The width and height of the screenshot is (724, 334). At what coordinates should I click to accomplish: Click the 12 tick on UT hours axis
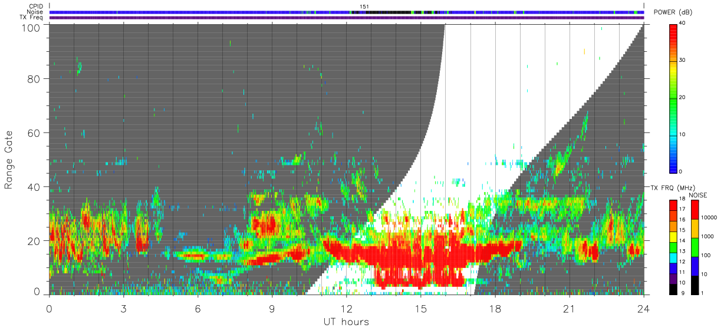pyautogui.click(x=346, y=309)
